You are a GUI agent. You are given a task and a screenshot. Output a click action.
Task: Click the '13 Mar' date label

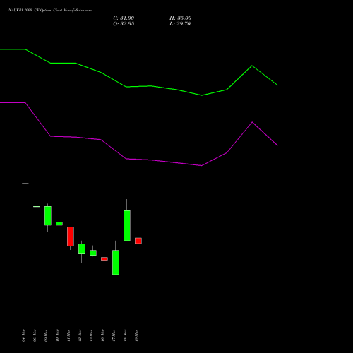click(x=91, y=335)
